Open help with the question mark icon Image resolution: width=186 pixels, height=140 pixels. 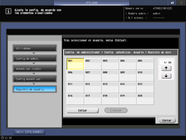point(181,3)
